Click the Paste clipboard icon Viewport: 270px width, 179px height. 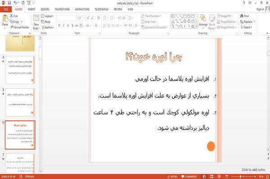point(5,18)
